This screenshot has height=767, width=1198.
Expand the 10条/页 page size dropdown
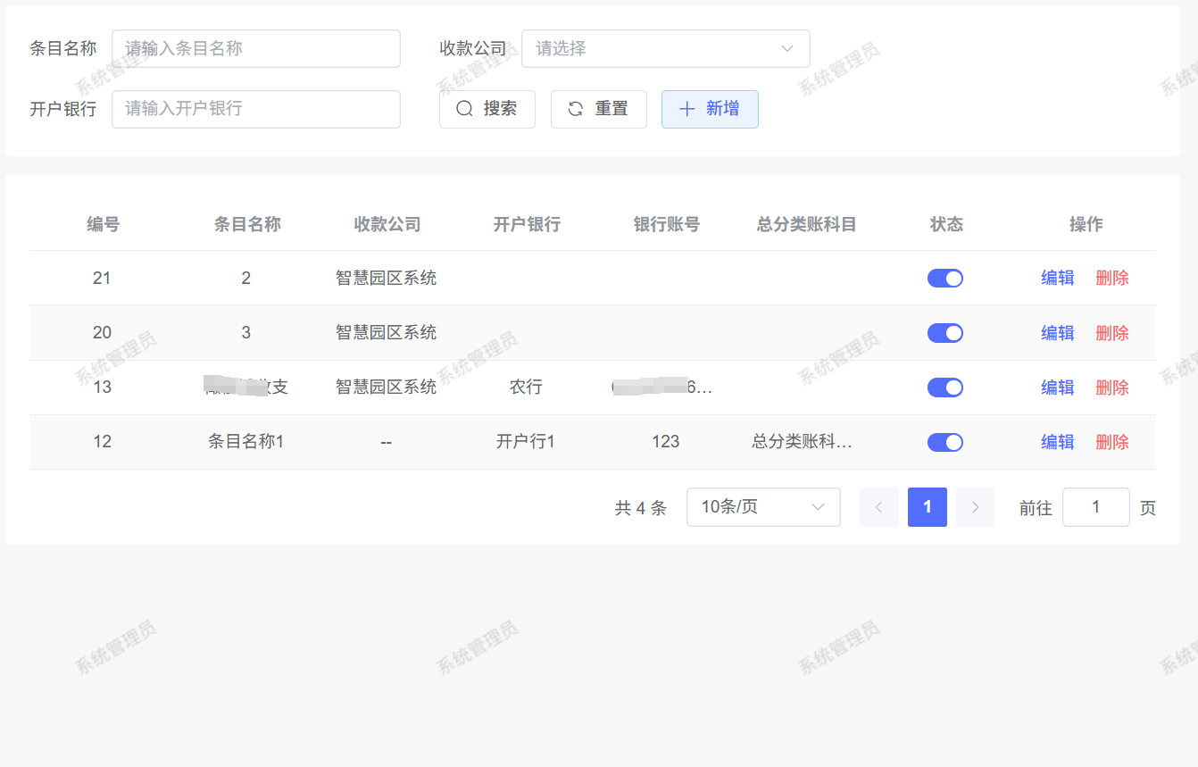763,507
